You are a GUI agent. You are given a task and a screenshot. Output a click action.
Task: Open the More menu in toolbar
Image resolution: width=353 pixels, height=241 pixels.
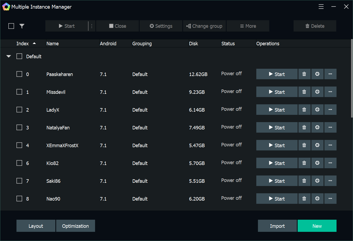pyautogui.click(x=248, y=26)
